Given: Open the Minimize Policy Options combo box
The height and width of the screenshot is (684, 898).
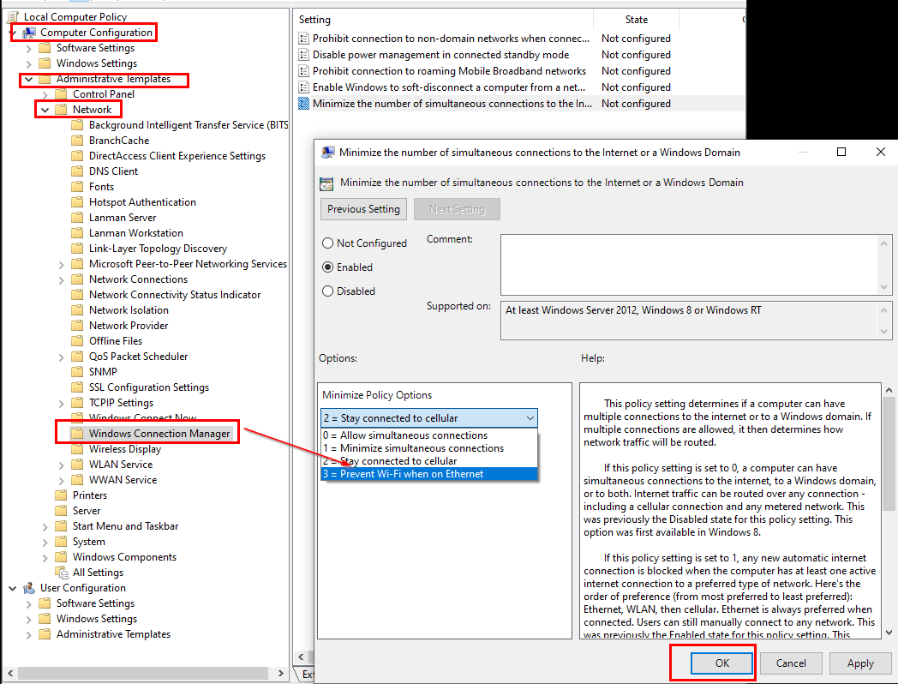Looking at the screenshot, I should 429,418.
